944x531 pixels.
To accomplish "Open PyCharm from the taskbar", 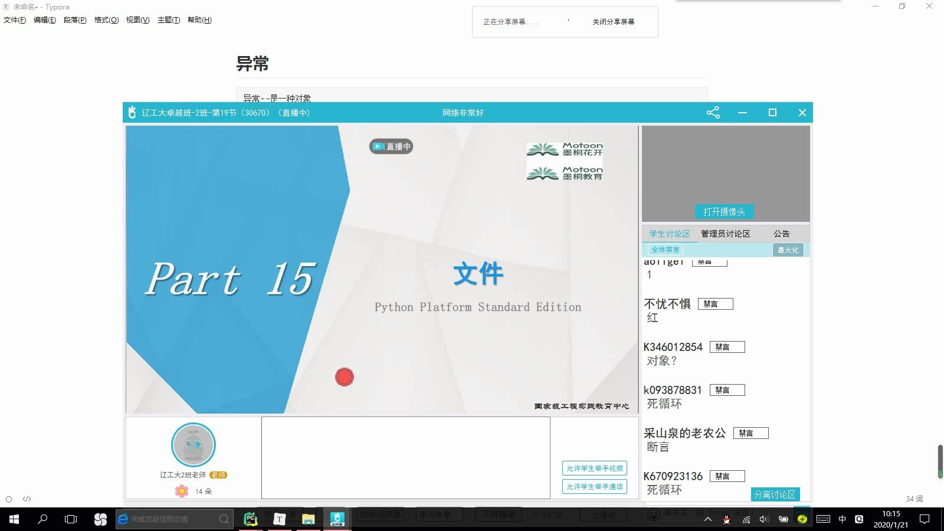I will pyautogui.click(x=250, y=519).
